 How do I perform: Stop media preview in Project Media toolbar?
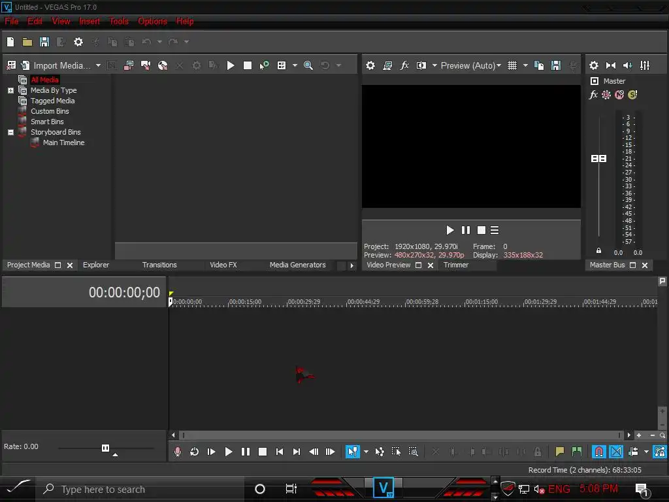tap(248, 65)
